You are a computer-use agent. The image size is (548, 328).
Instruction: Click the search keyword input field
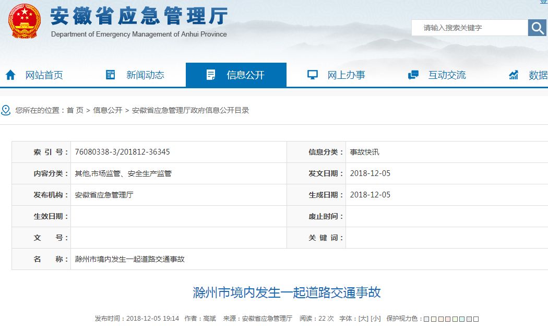470,27
